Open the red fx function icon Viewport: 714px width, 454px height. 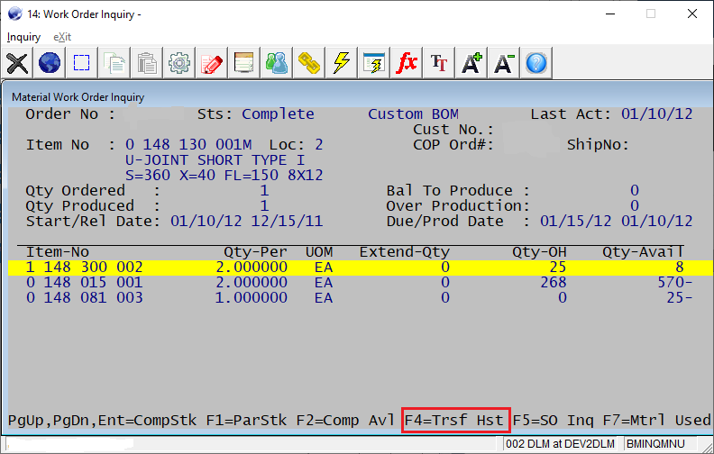pos(407,63)
